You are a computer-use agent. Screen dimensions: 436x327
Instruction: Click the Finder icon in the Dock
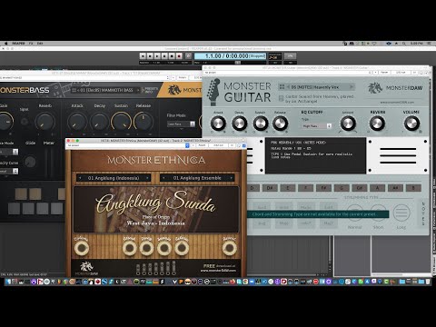pos(8,282)
